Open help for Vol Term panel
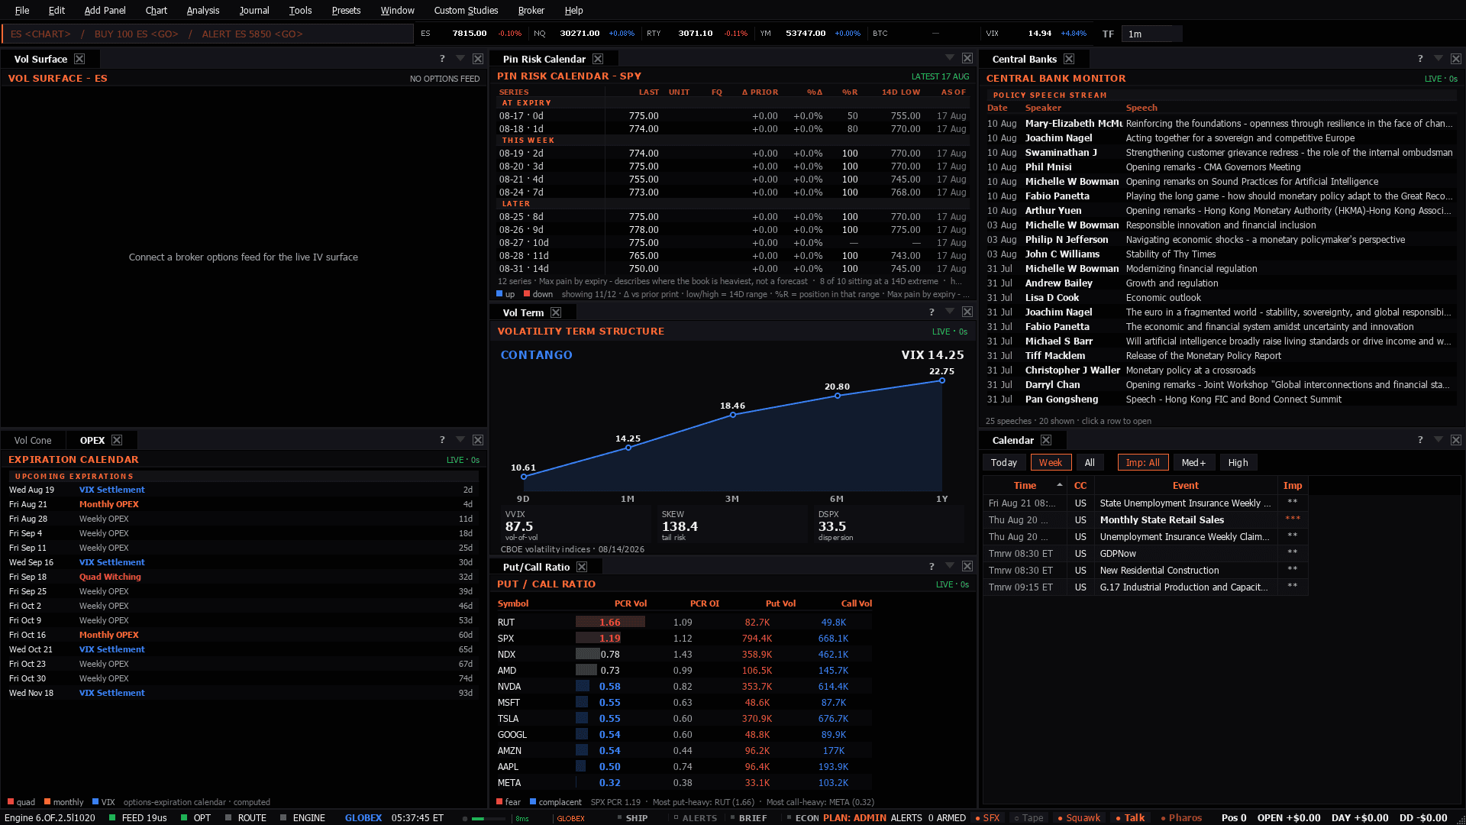 (932, 312)
